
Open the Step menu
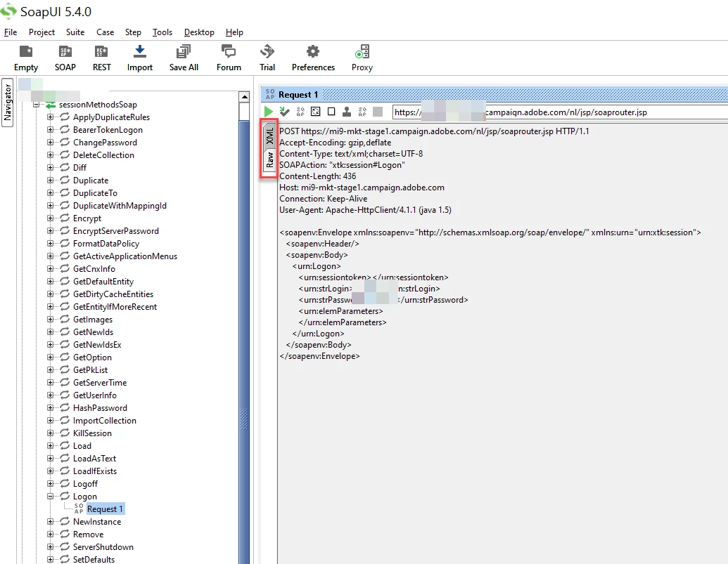[133, 32]
